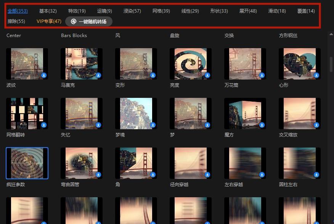Click the vertical scrollbar thumb
The width and height of the screenshot is (334, 224).
tap(331, 64)
